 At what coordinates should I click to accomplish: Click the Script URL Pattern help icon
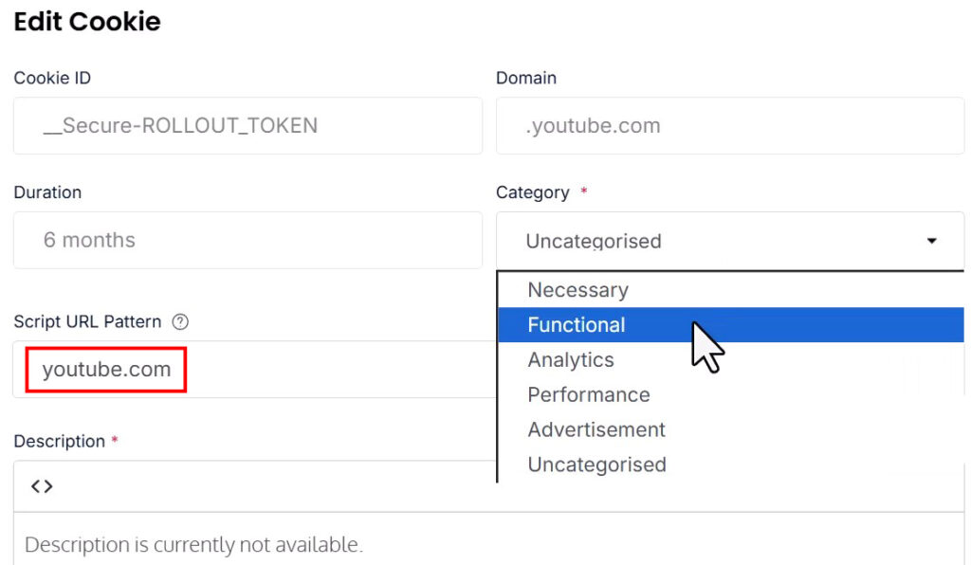[180, 322]
